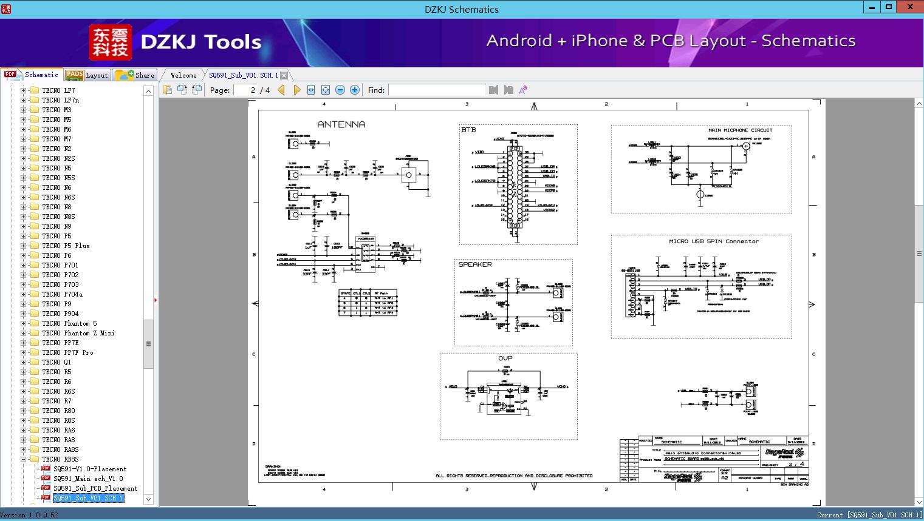Click the find previous icon
The height and width of the screenshot is (521, 924).
tap(493, 90)
